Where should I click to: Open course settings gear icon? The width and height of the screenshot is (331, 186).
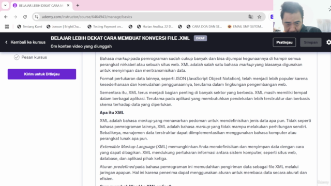click(328, 42)
